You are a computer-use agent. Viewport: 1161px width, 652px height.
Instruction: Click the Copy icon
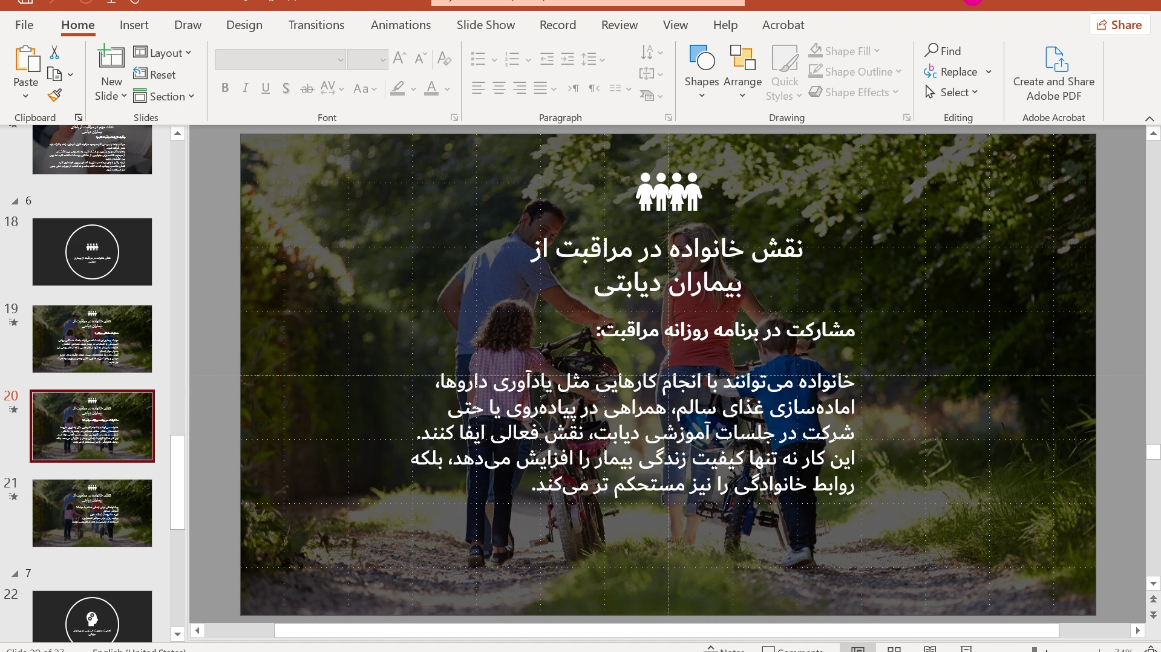pos(55,74)
